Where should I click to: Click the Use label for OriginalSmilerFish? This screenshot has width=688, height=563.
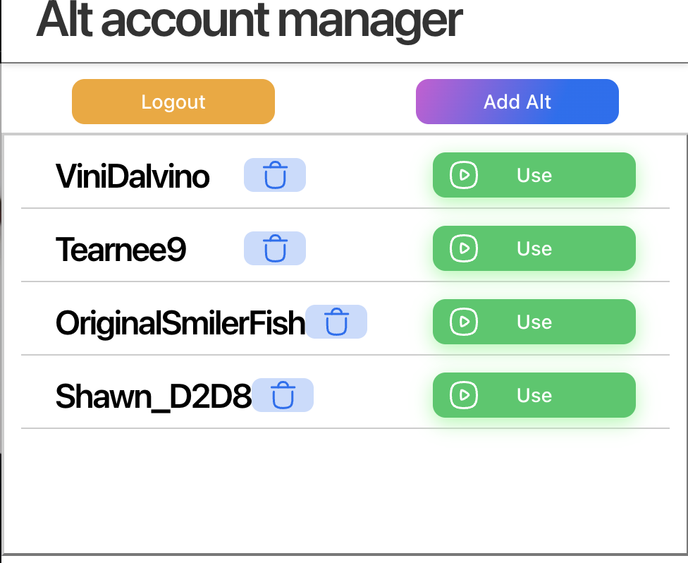click(x=534, y=322)
